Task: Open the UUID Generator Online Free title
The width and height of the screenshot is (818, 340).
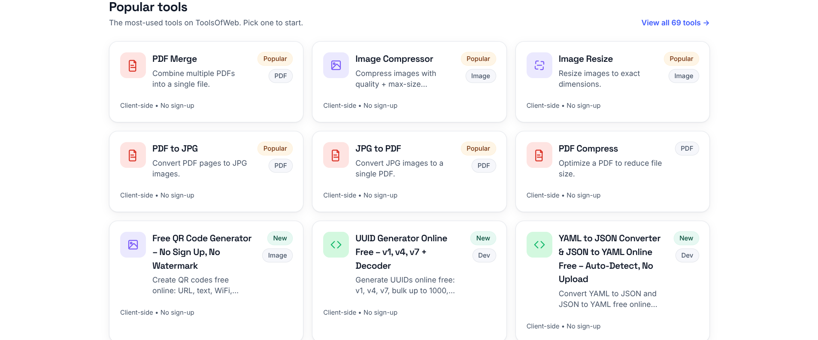Action: (x=401, y=252)
